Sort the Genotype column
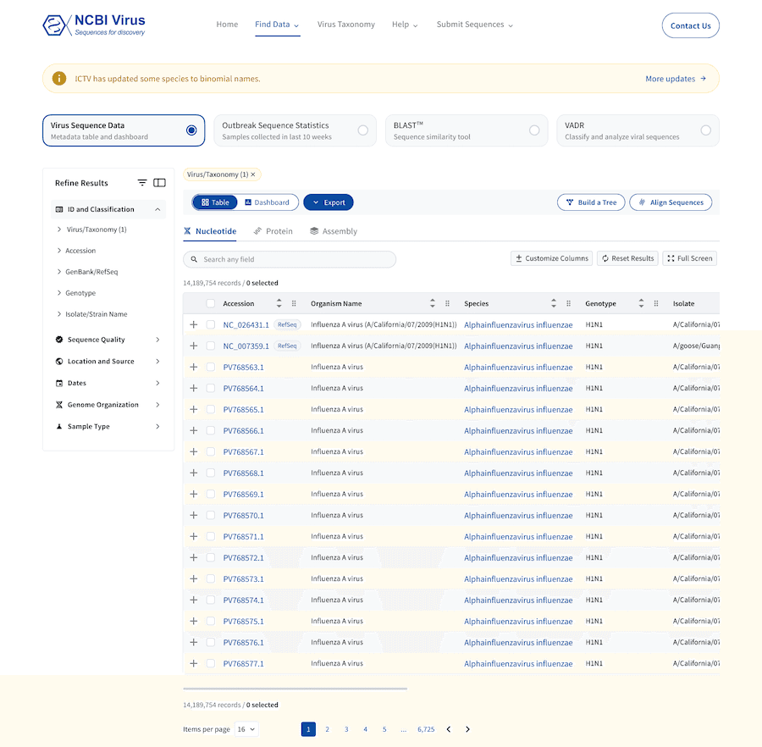 (x=642, y=303)
